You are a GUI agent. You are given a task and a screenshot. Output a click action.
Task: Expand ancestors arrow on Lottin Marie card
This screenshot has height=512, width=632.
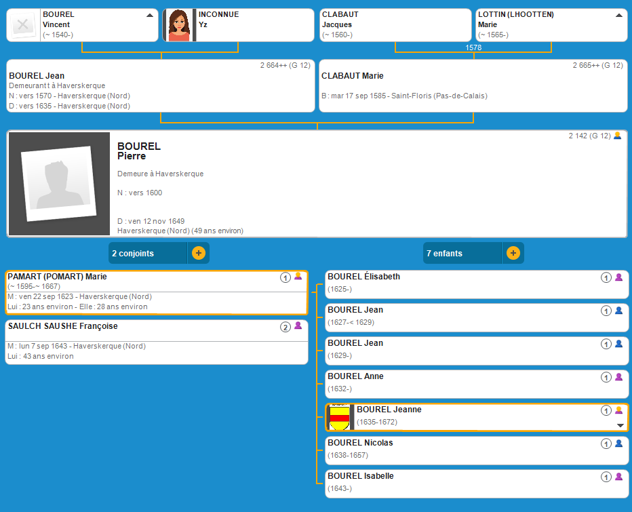click(618, 15)
